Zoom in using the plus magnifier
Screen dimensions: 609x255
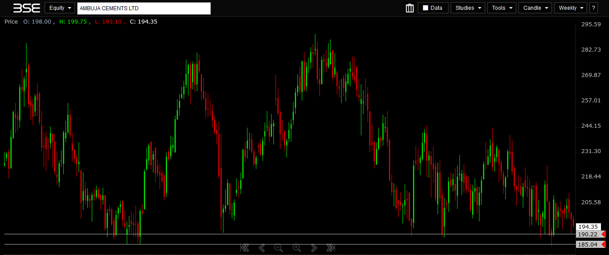[296, 248]
